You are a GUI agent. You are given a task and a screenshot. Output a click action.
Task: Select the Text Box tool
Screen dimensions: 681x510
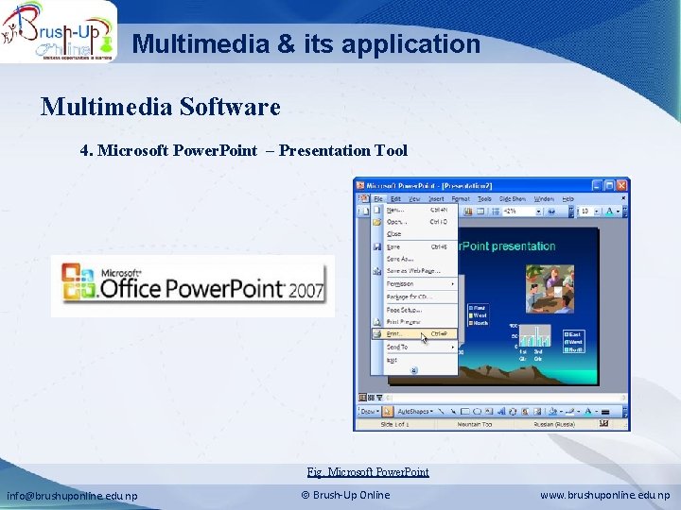(x=489, y=411)
